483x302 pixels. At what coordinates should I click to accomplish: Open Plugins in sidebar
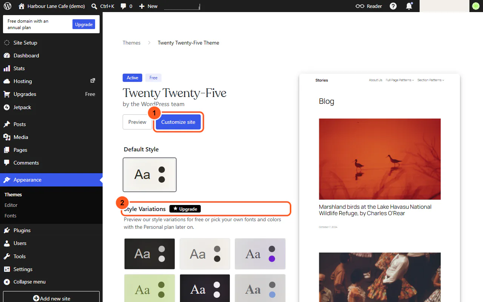coord(51,230)
